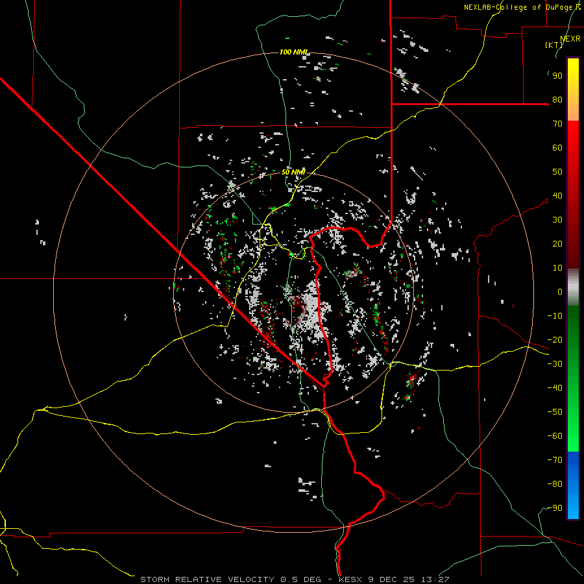Click the -20 value on velocity scale
The height and width of the screenshot is (584, 584).
click(x=555, y=340)
